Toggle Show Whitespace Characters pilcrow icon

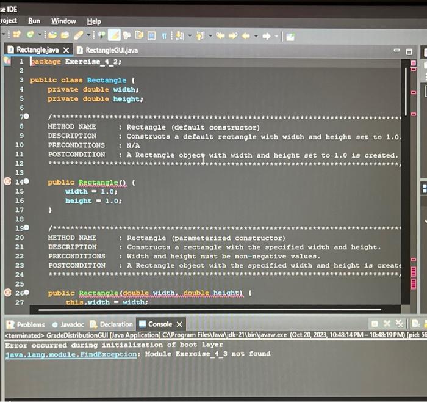click(x=163, y=35)
